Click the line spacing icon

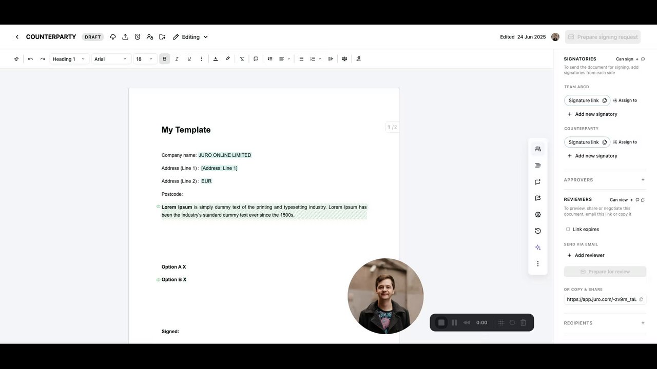(270, 59)
